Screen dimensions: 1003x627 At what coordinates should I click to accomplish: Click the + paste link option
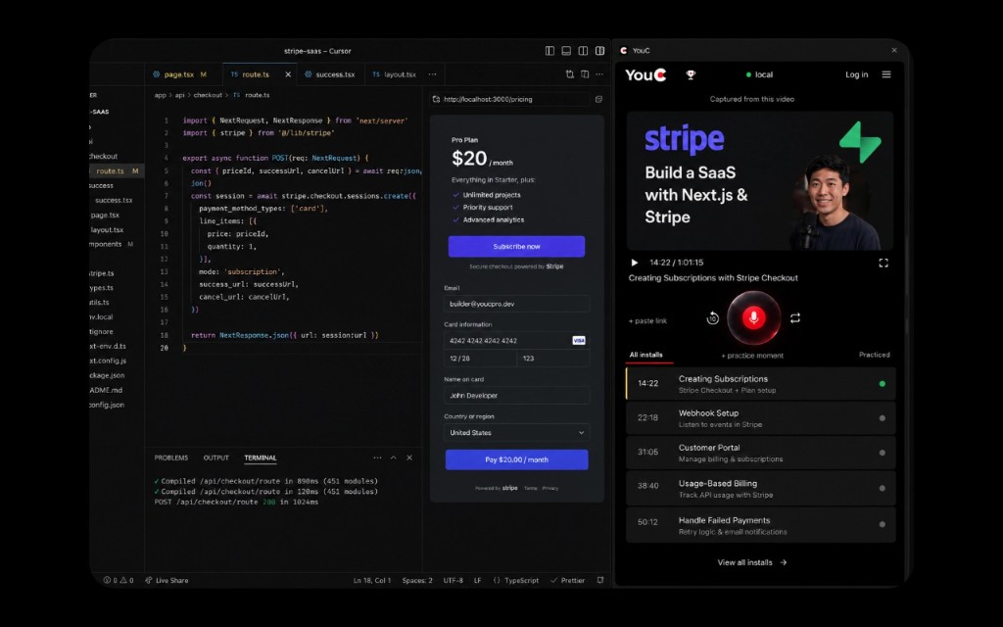pyautogui.click(x=648, y=320)
